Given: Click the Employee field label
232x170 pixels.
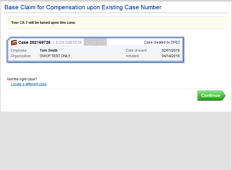Looking at the screenshot, I should click(x=19, y=50).
